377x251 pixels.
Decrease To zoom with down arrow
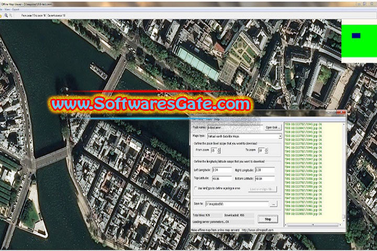tap(266, 152)
